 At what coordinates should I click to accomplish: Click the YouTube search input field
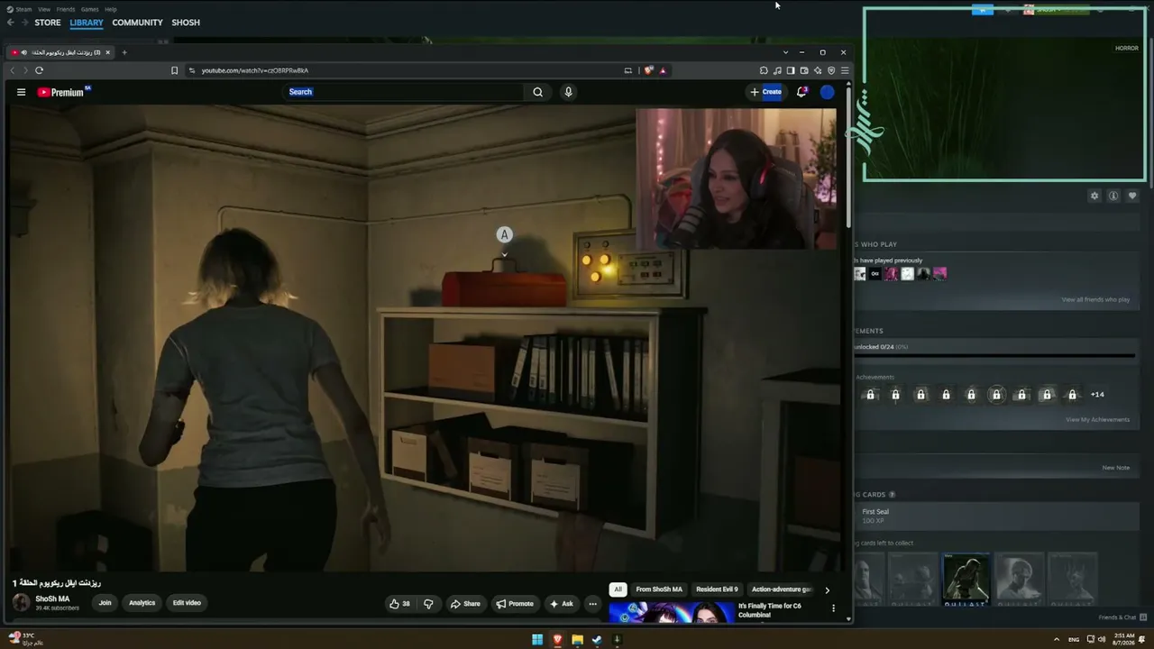pos(404,92)
